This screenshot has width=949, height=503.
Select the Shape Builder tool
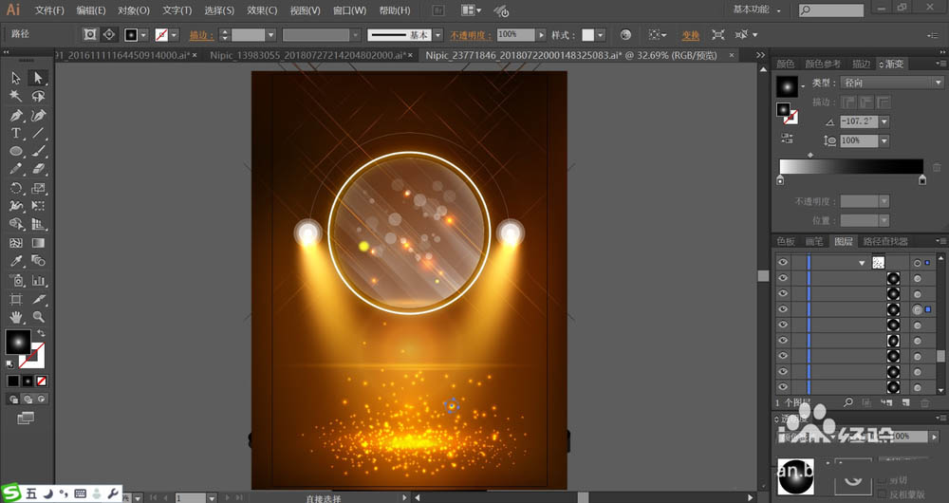[x=16, y=225]
